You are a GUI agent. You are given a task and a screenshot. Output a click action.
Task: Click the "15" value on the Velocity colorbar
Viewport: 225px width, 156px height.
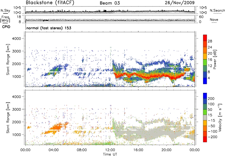tap(210, 115)
